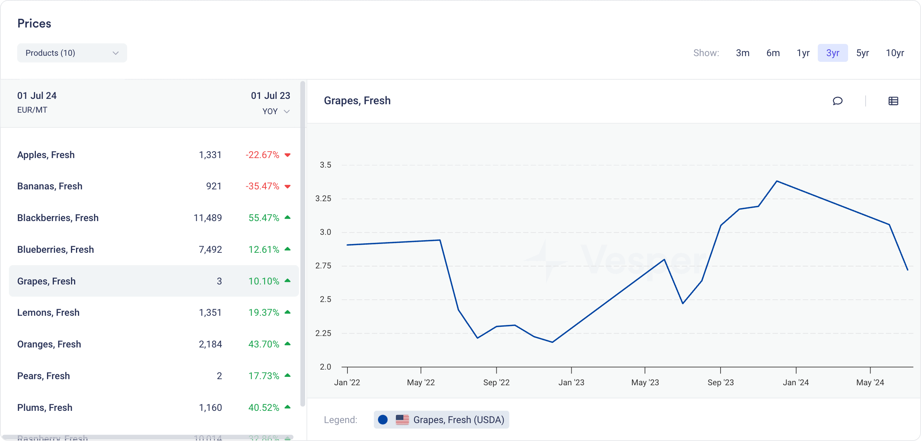921x441 pixels.
Task: Click the green up arrow for Blueberries
Action: [288, 249]
